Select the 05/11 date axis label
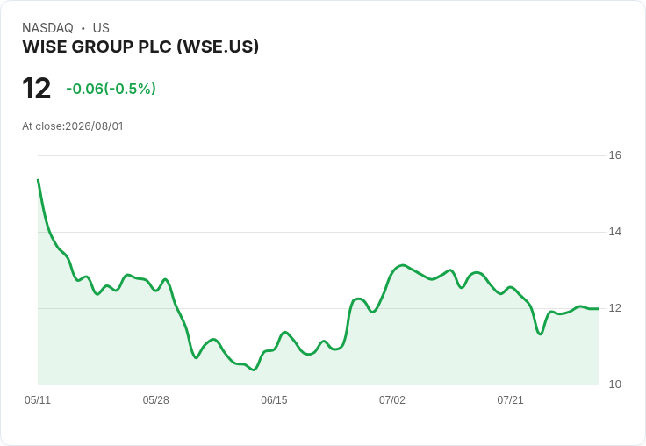646x446 pixels. pyautogui.click(x=38, y=399)
